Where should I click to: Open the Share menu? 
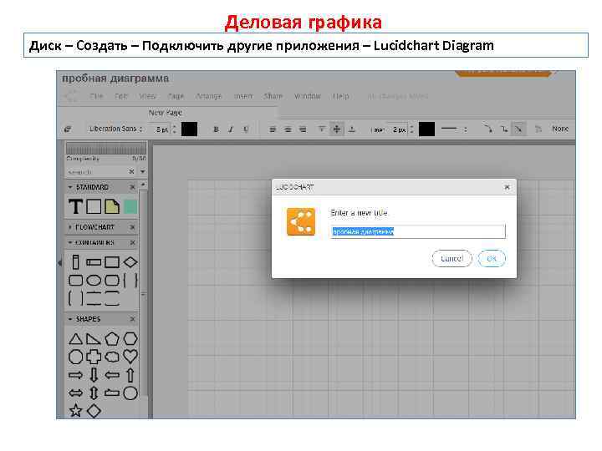[273, 96]
